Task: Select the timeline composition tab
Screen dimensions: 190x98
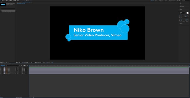Action: (6, 64)
